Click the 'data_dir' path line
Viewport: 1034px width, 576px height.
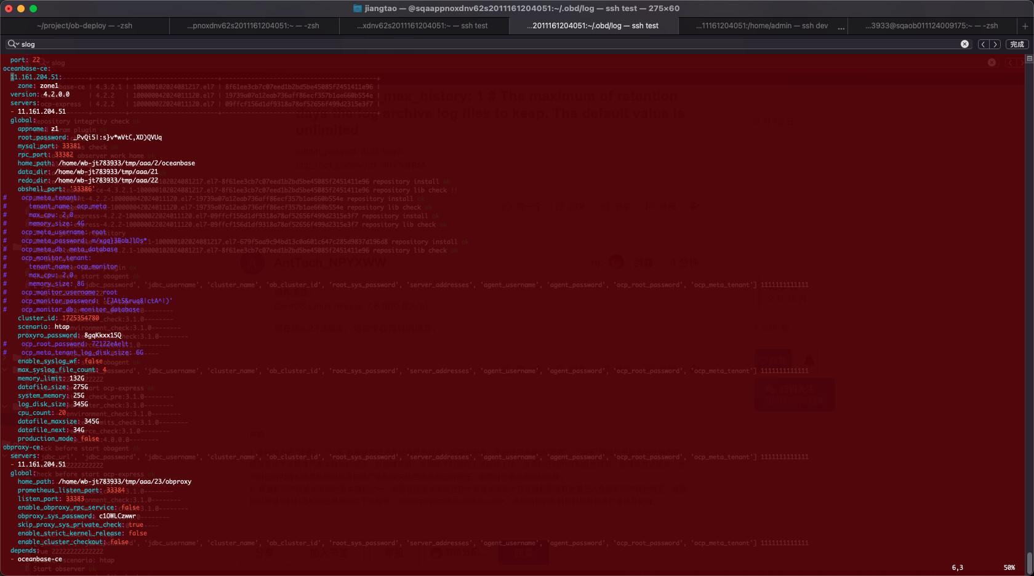tap(88, 172)
